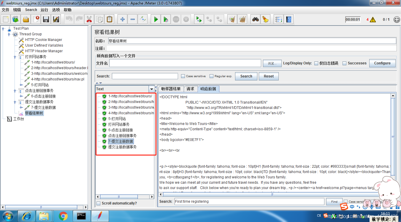Collapse the 打开网站事务 node
Viewport: 401px width, 222px height.
[15, 57]
